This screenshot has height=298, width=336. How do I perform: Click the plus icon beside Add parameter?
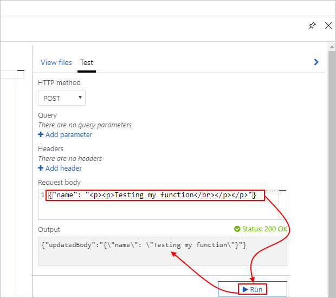coord(41,135)
